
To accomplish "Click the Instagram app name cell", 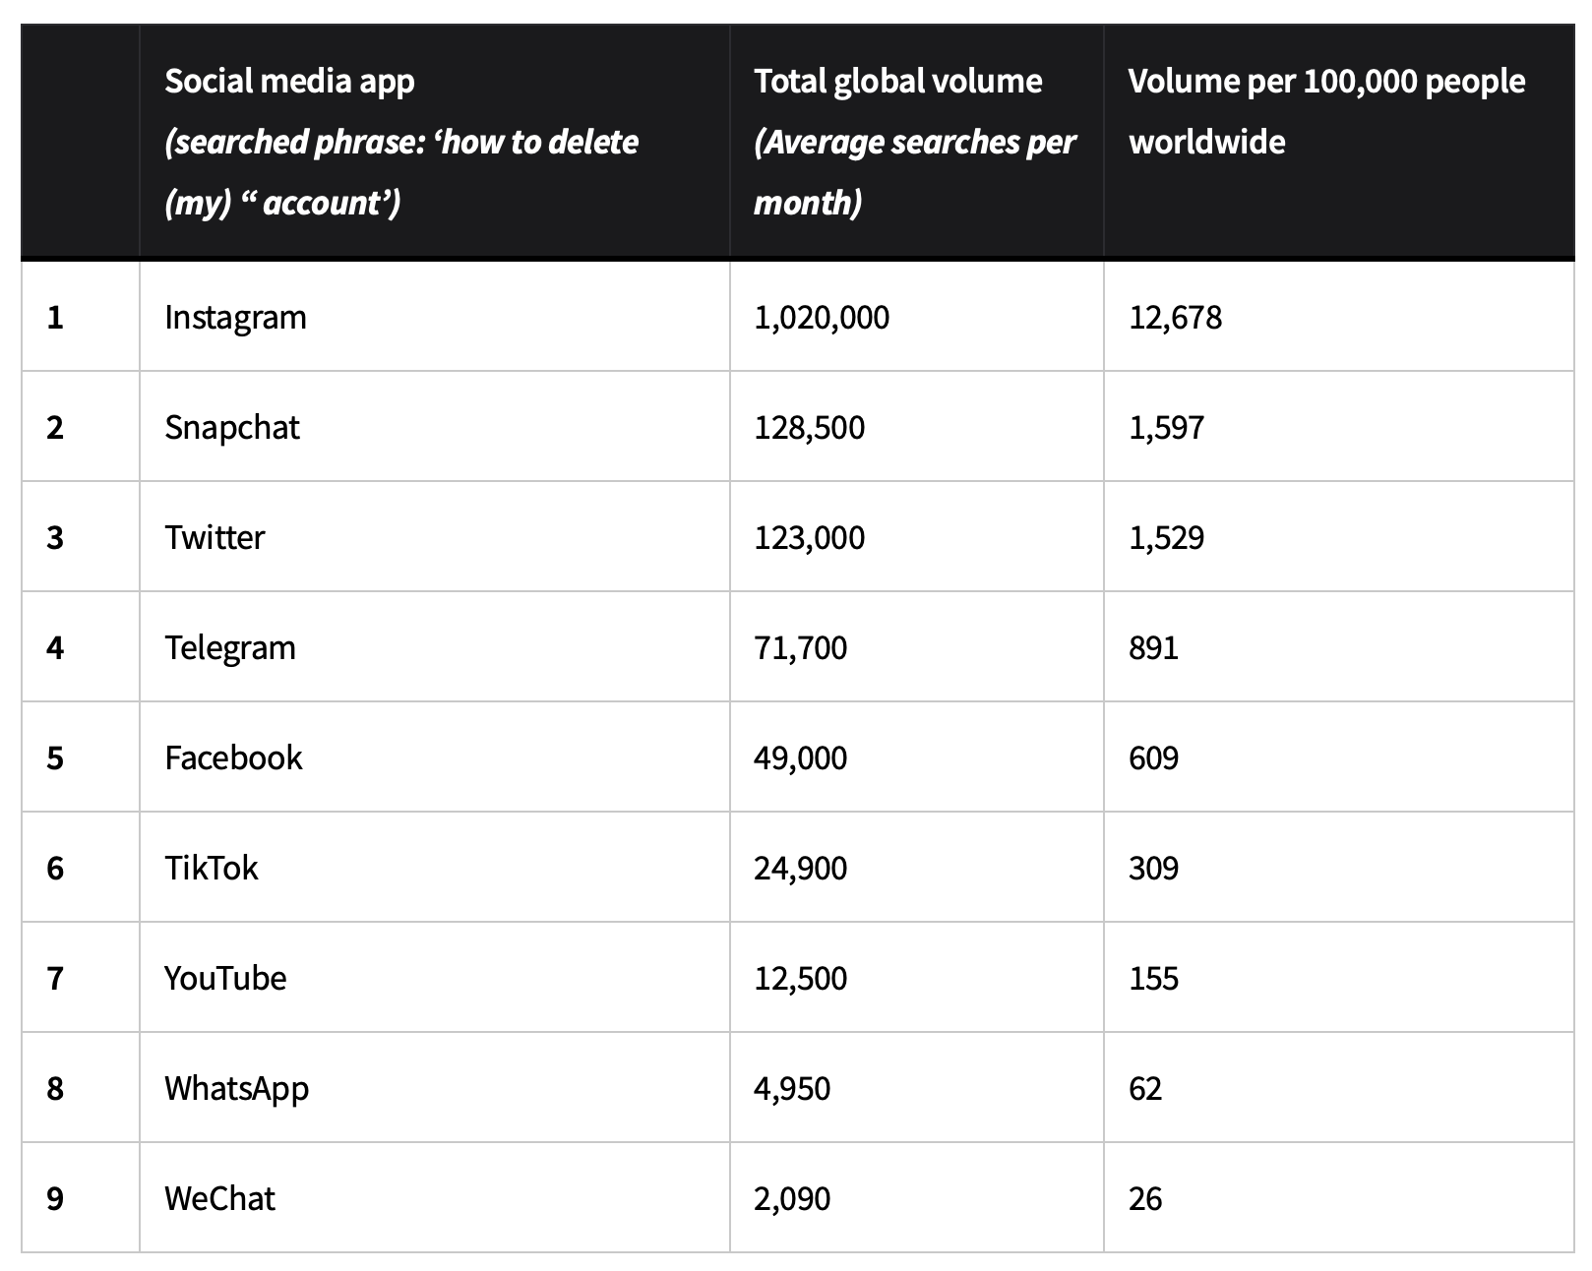I will tap(235, 317).
